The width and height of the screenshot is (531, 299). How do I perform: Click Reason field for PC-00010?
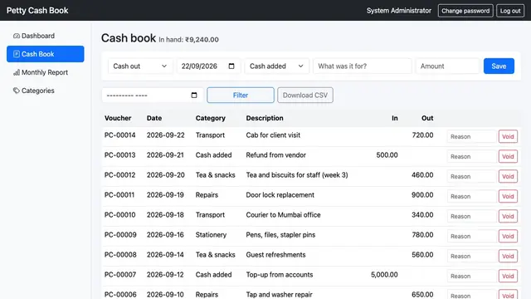tap(471, 216)
